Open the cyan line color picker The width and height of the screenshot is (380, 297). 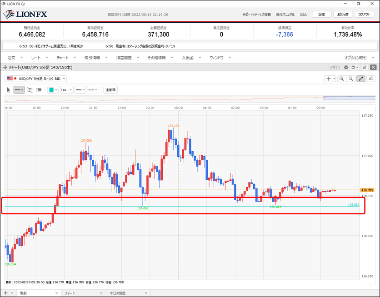coord(53,90)
